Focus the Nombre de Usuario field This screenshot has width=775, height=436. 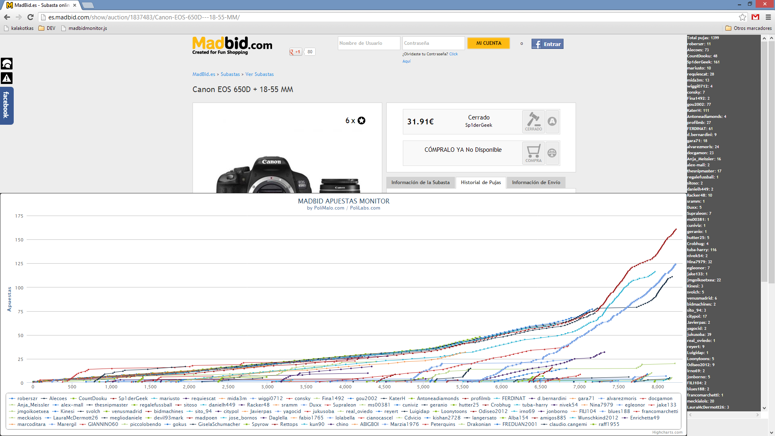pyautogui.click(x=369, y=43)
